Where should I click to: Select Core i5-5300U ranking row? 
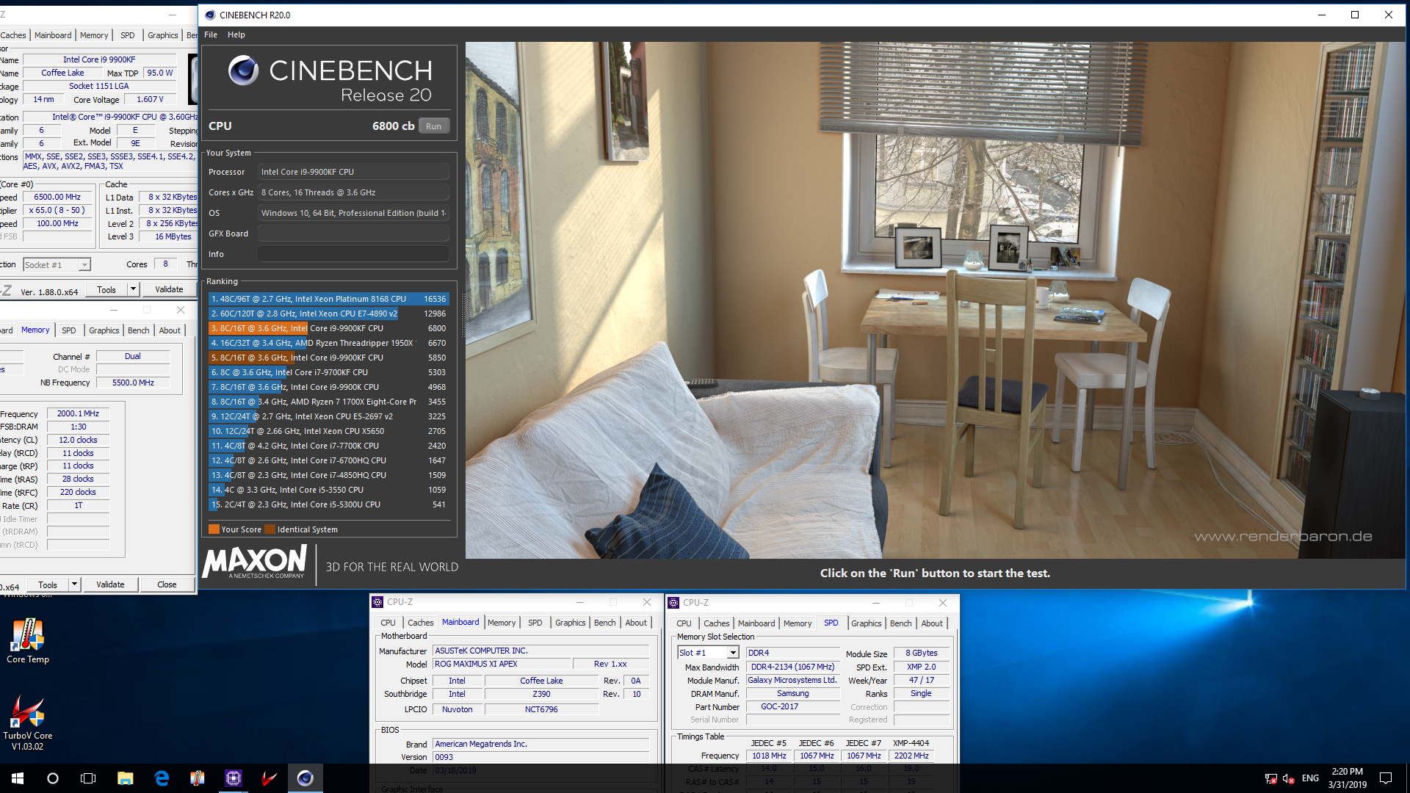(x=328, y=504)
